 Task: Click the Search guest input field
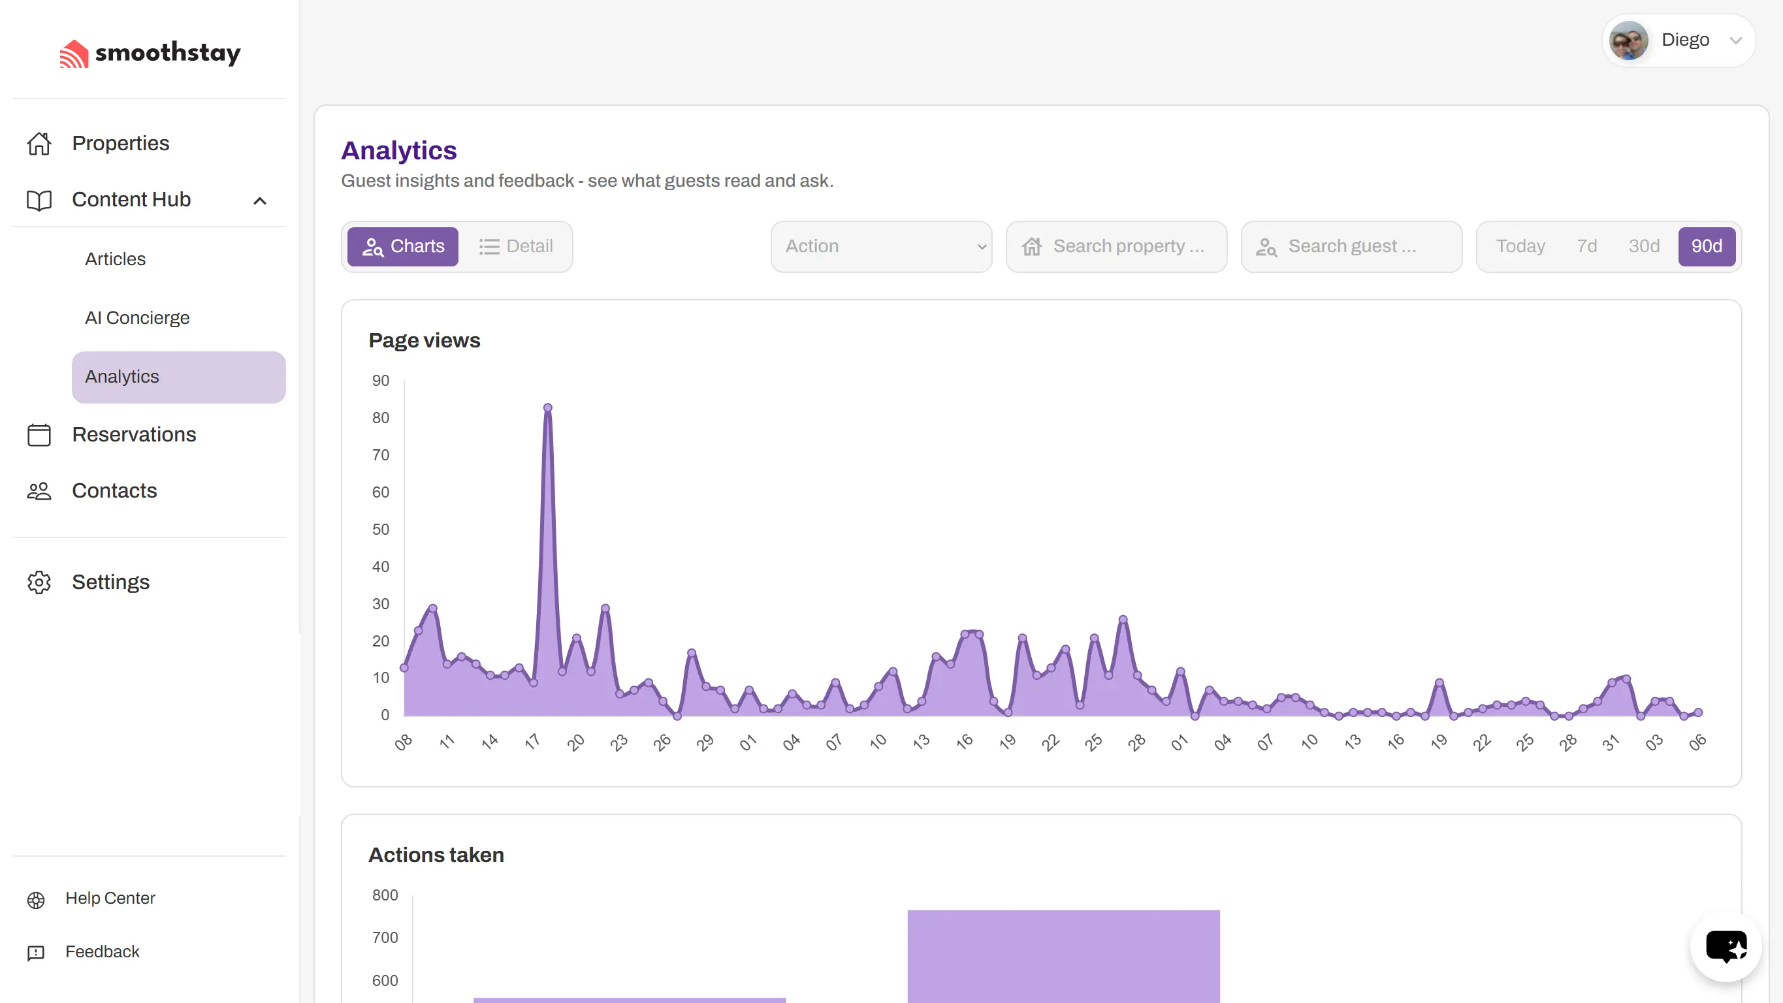(1351, 246)
